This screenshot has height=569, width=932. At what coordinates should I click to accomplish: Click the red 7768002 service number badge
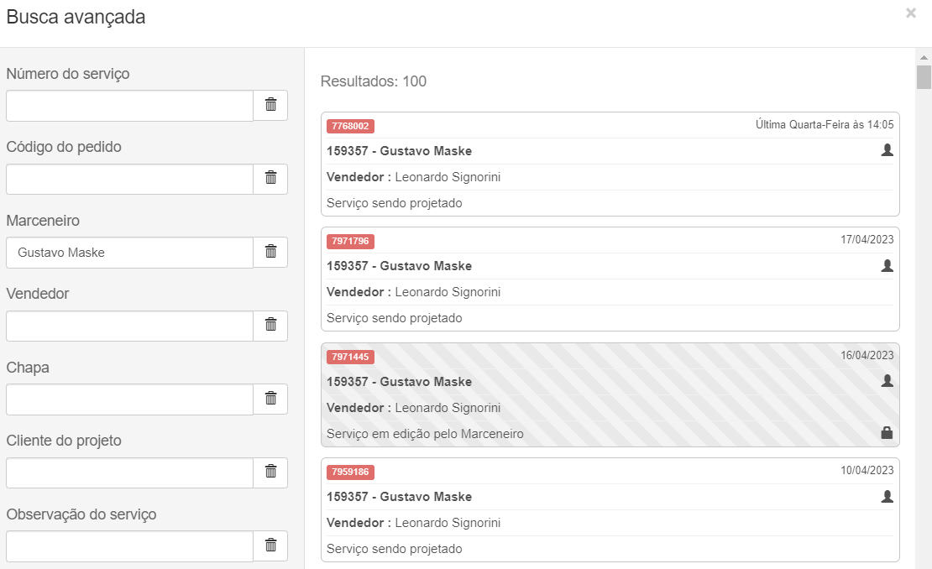pyautogui.click(x=350, y=126)
